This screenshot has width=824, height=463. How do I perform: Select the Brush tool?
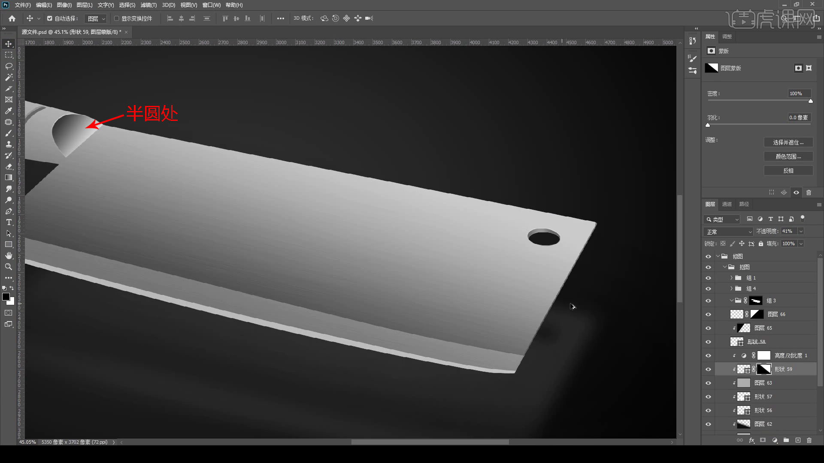tap(9, 133)
